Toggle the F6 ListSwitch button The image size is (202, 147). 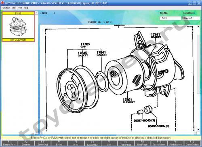pos(93,143)
